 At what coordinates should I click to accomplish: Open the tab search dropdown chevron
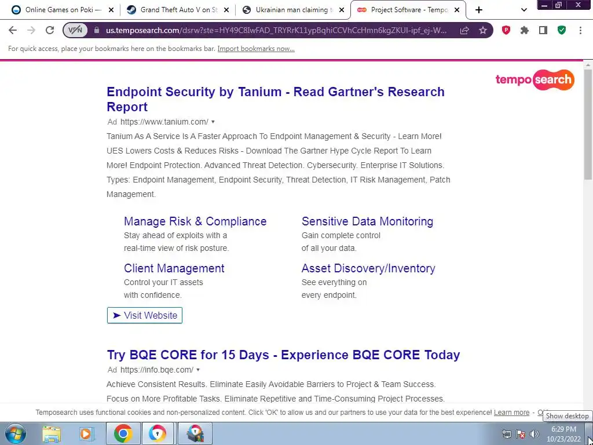coord(524,10)
